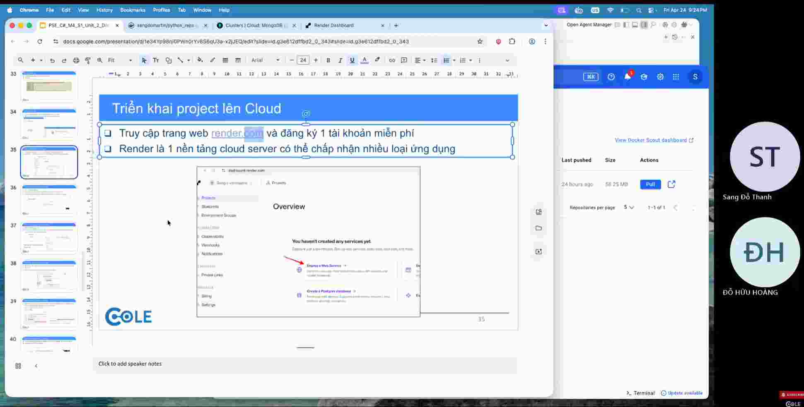Open line and paragraph spacing

pyautogui.click(x=434, y=60)
